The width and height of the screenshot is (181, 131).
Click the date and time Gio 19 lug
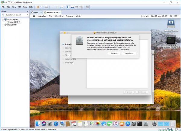159,16
